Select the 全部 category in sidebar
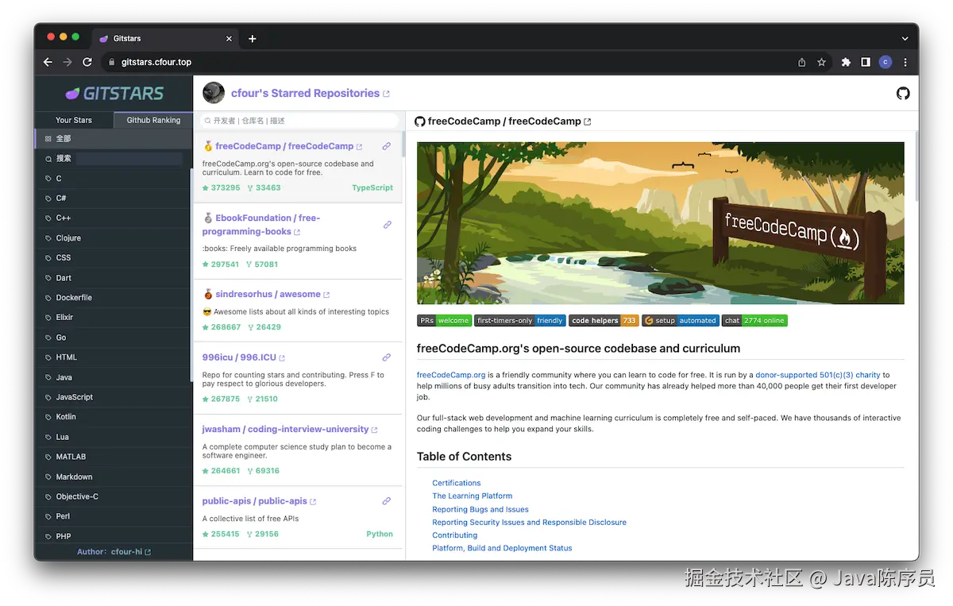The width and height of the screenshot is (953, 606). (x=114, y=138)
